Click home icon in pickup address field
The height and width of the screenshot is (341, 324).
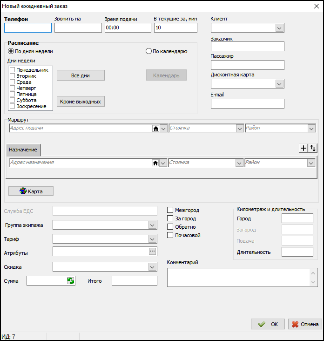click(x=155, y=129)
